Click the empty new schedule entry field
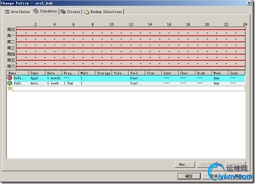Screen dimensions: 255x184 pos(129,89)
